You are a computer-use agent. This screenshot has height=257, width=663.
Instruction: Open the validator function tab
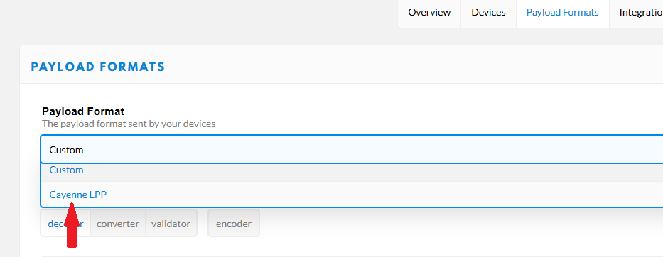click(171, 224)
